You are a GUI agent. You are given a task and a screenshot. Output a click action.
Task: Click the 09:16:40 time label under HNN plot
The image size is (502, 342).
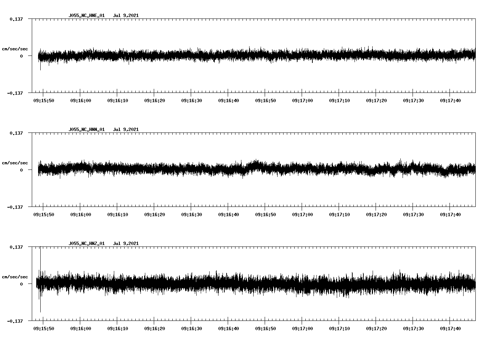pyautogui.click(x=228, y=214)
